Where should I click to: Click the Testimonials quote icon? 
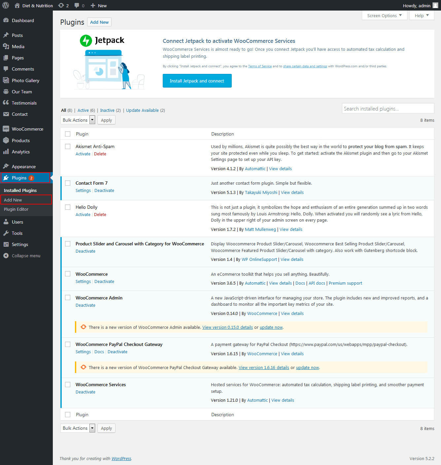(6, 103)
